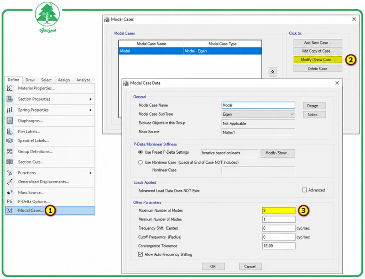Click the Modal Case Name input field
Screen dimensions: 365x279
click(x=258, y=105)
